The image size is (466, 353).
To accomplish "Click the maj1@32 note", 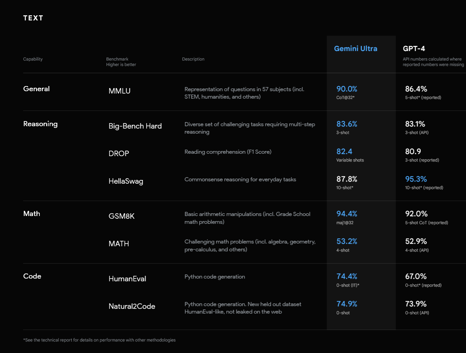I will click(345, 223).
